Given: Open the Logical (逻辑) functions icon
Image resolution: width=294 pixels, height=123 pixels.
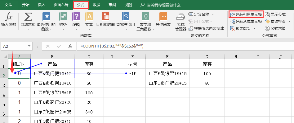Looking at the screenshot, I should [76, 17].
